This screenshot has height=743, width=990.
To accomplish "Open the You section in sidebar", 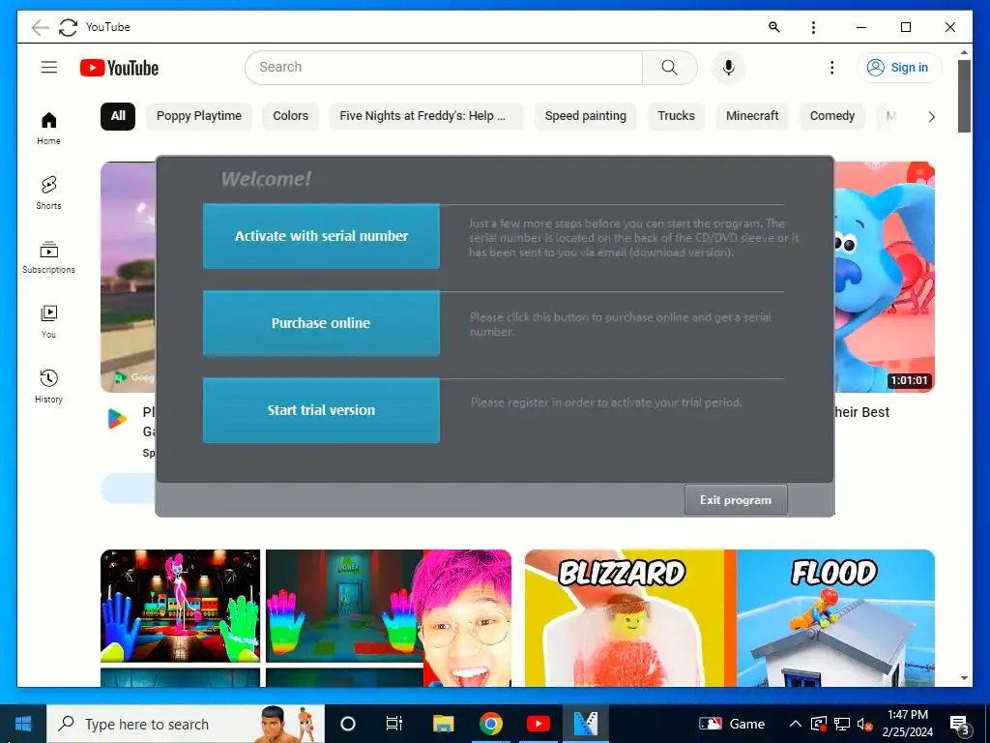I will 48,321.
